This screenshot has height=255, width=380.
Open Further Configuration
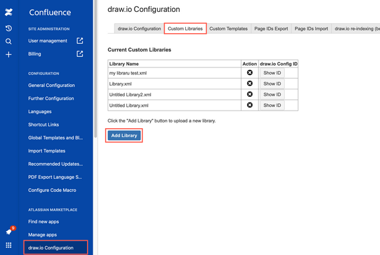51,99
